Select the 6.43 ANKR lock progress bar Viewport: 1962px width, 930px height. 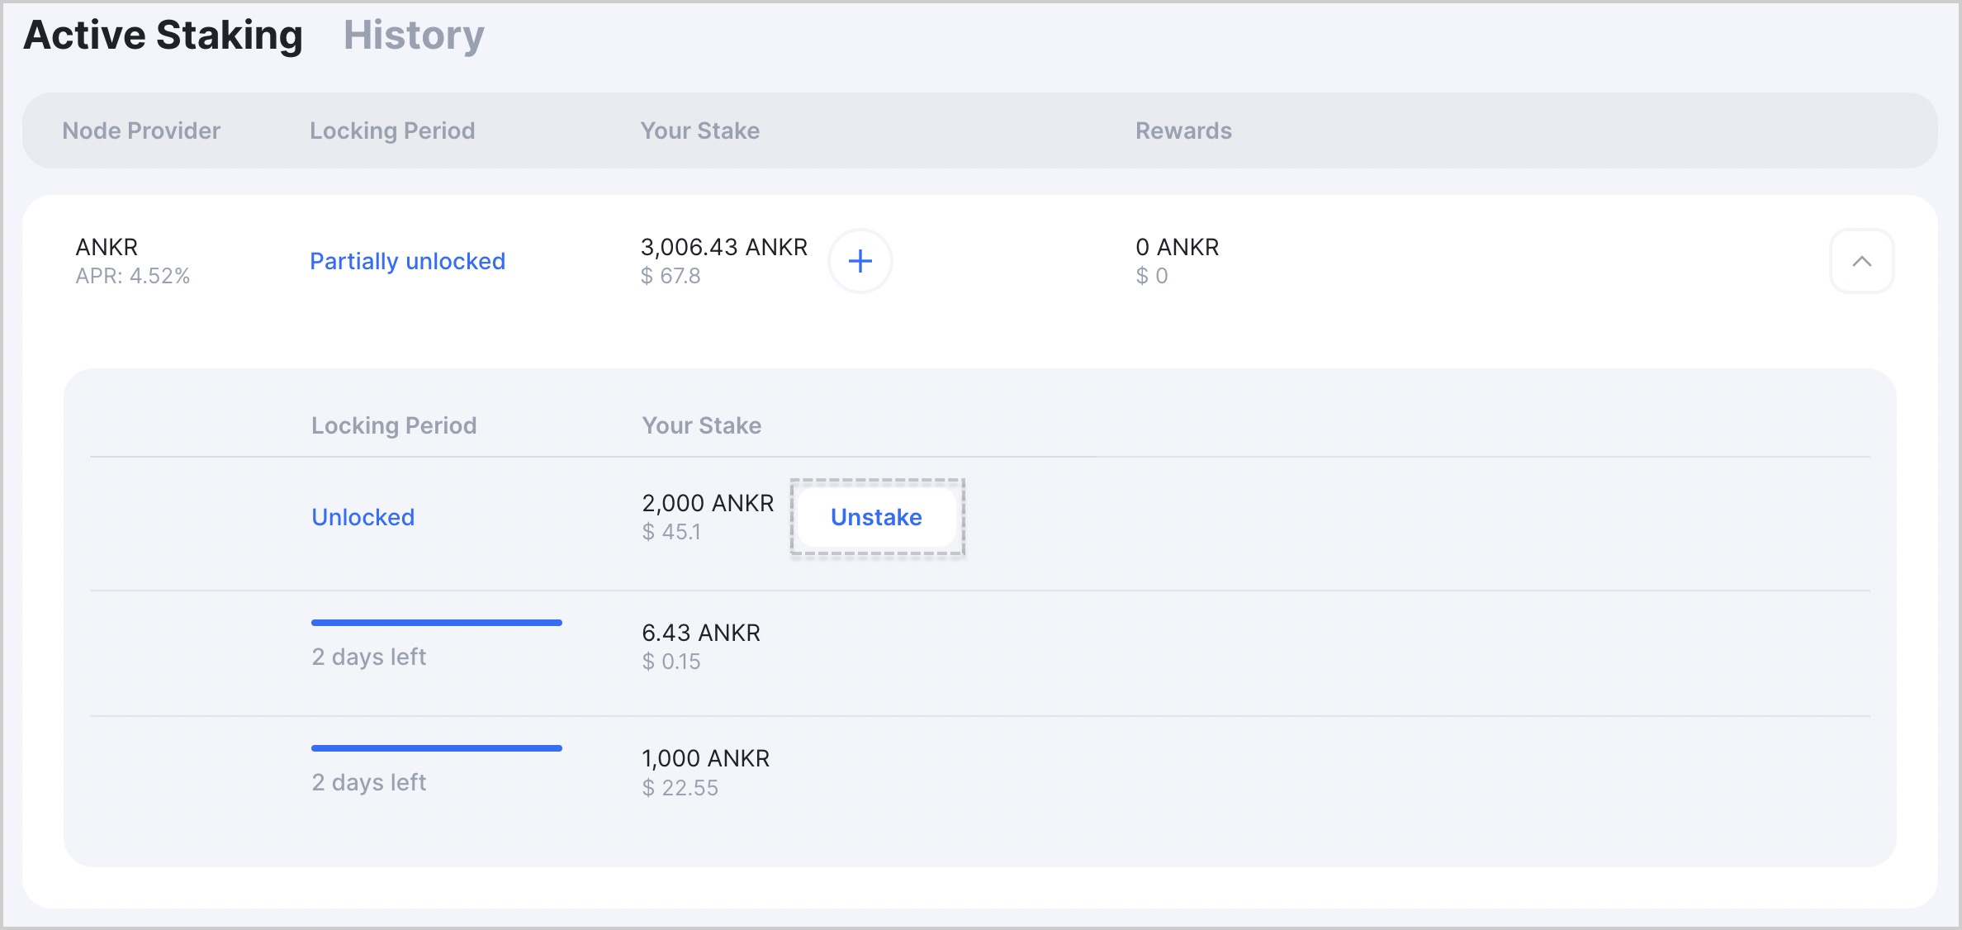click(436, 623)
